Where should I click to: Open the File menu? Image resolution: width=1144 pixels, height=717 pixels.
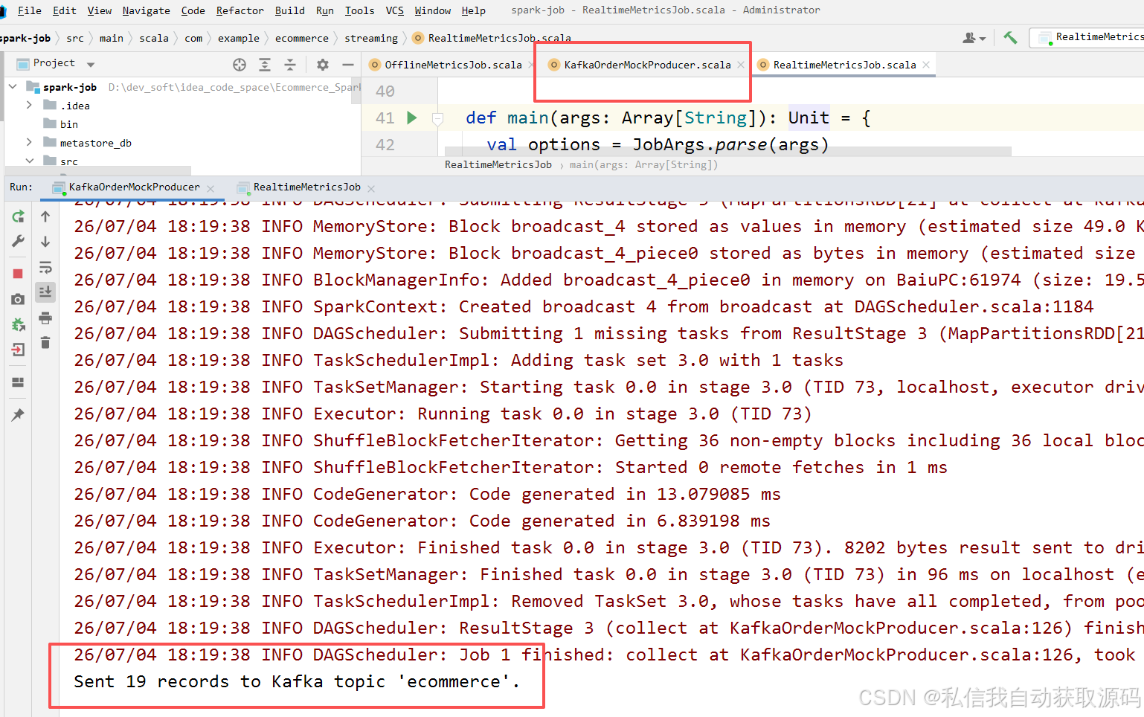coord(29,10)
